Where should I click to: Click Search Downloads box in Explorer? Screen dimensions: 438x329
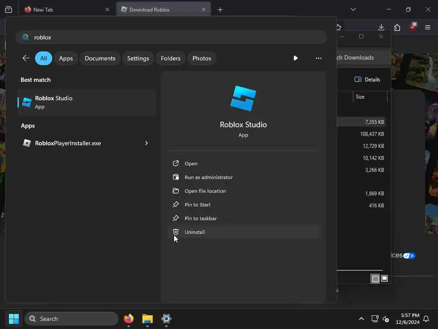click(364, 58)
